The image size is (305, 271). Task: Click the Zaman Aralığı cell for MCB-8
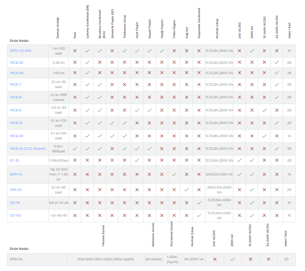point(59,97)
